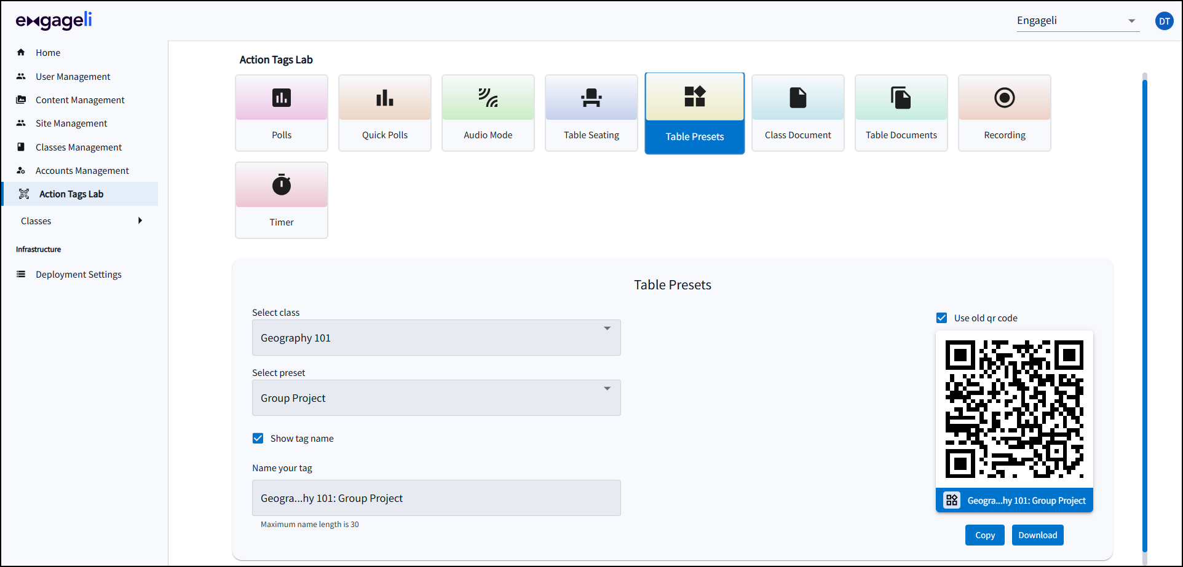Click the Recording circle icon

pyautogui.click(x=1005, y=98)
